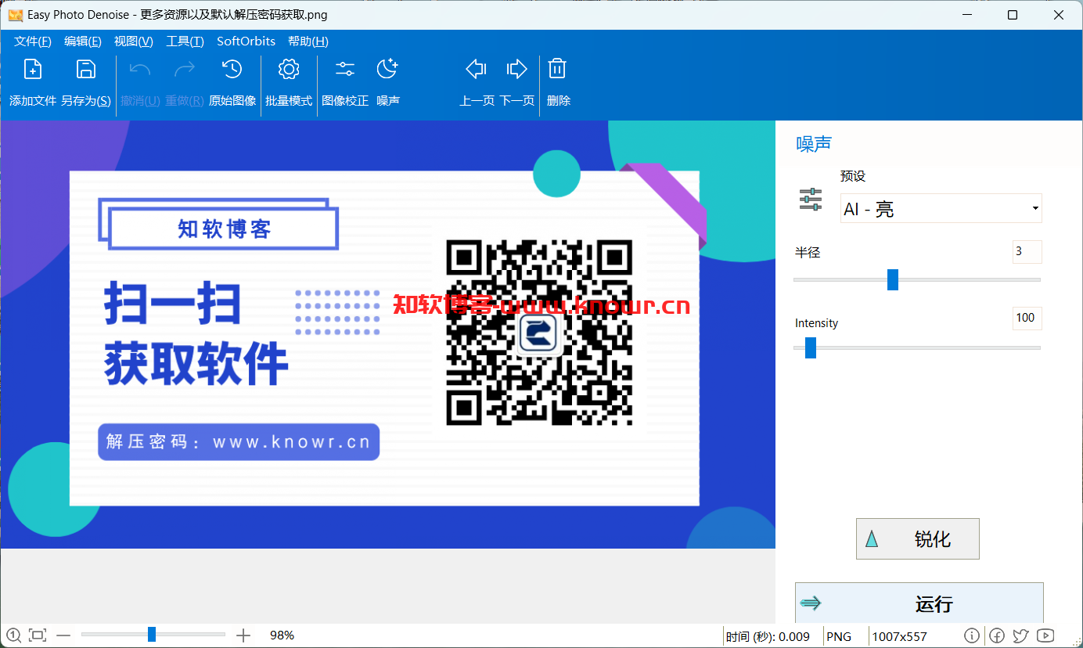
Task: Click the app icon in title bar
Action: 16,15
